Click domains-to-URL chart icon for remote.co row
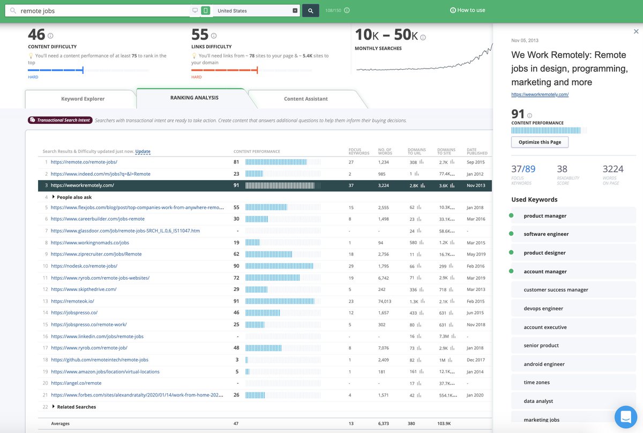Viewport: 643px width, 433px height. point(422,162)
